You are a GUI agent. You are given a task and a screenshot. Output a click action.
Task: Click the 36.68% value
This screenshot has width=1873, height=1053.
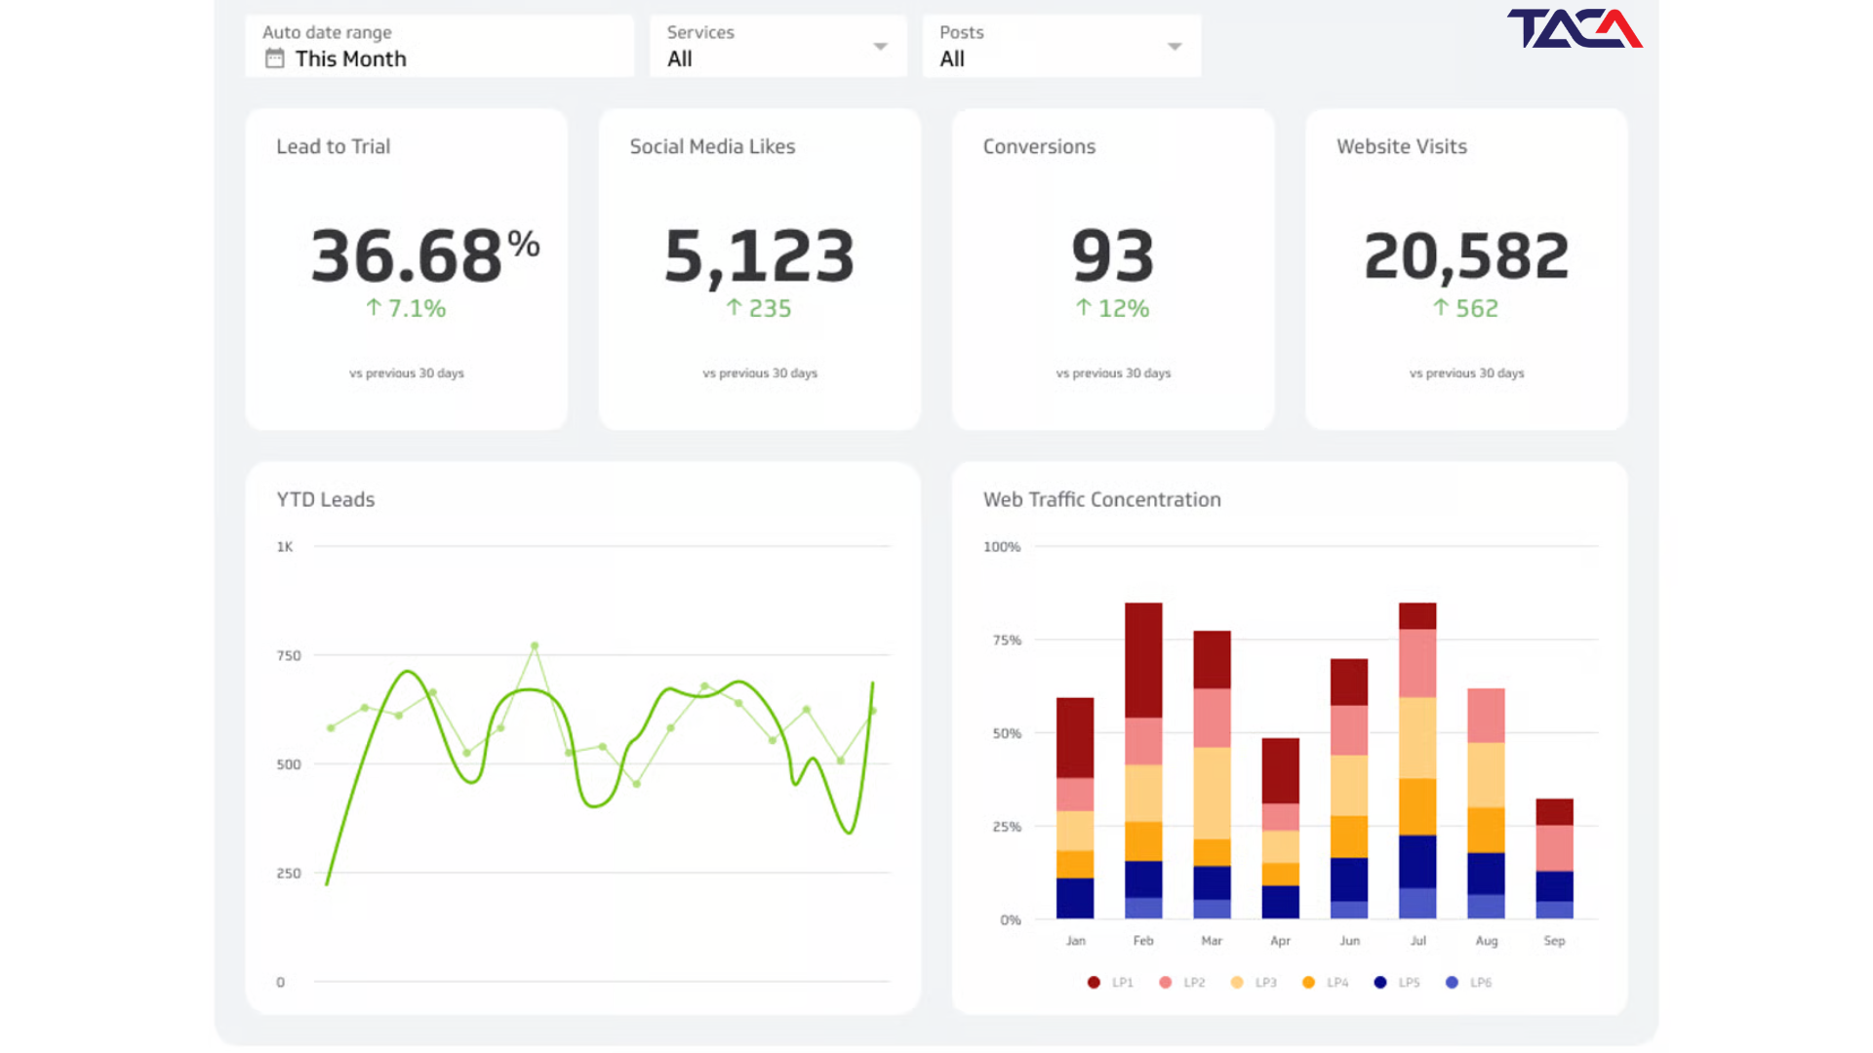coord(425,255)
